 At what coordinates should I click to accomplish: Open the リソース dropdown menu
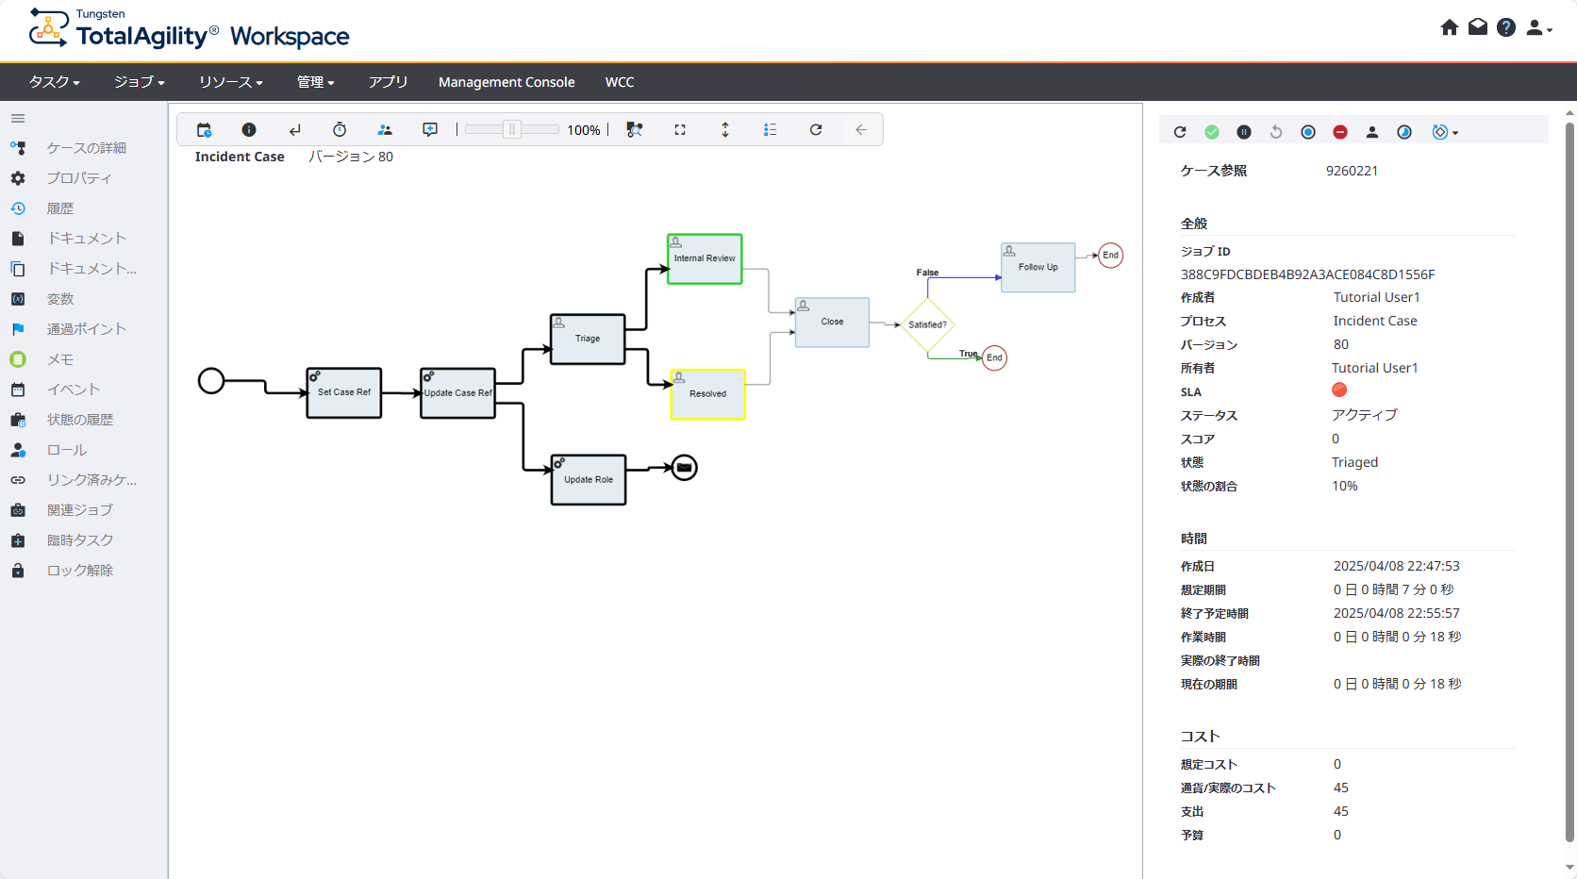click(x=230, y=82)
